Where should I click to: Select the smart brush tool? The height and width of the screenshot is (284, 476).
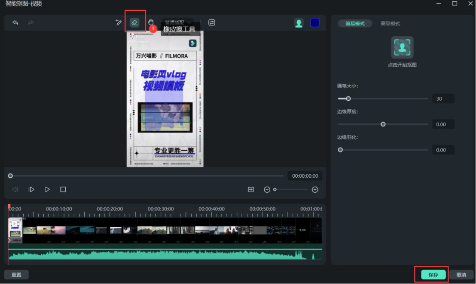click(119, 22)
